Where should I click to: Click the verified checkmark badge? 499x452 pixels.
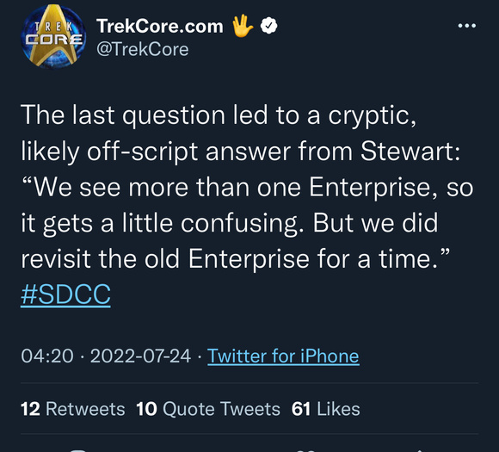click(x=269, y=26)
